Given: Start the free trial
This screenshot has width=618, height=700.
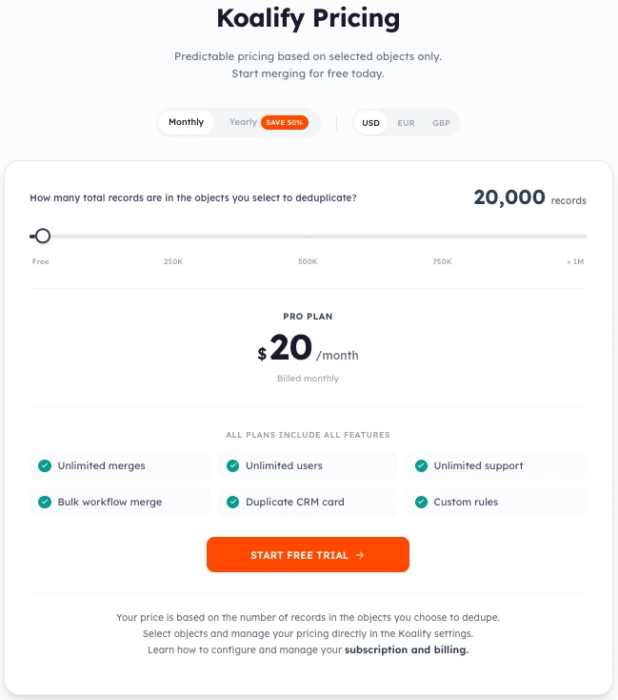Looking at the screenshot, I should point(308,555).
